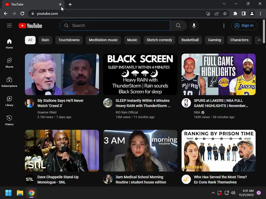The width and height of the screenshot is (266, 199).
Task: Select the Gaming filter chip
Action: [x=215, y=40]
